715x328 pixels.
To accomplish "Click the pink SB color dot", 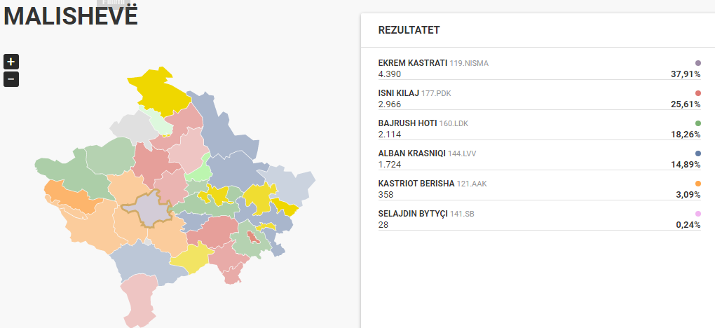I will click(697, 214).
